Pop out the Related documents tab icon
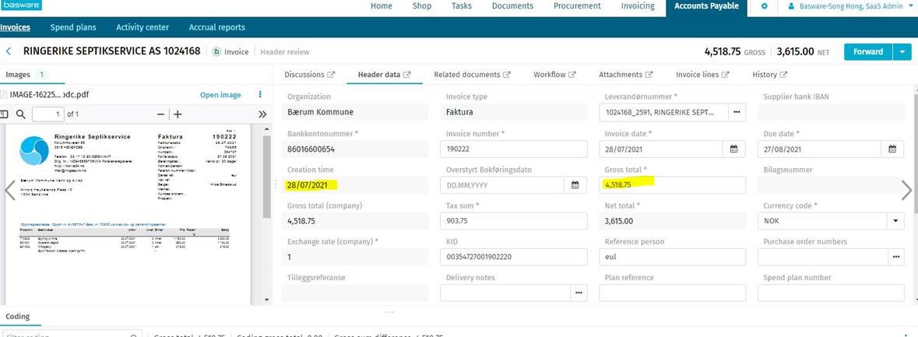This screenshot has height=337, width=918. (507, 74)
